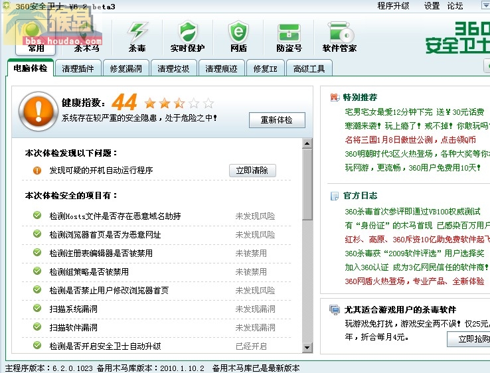Click status text 备用木马库已是最新版本
The height and width of the screenshot is (373, 490).
pos(256,368)
